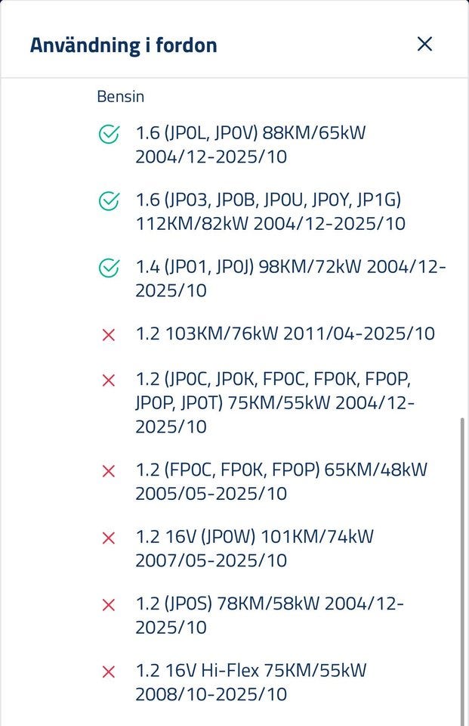The height and width of the screenshot is (726, 469).
Task: Select the 1.2 (JP0S) 78KM/58kW entry
Action: 270,615
